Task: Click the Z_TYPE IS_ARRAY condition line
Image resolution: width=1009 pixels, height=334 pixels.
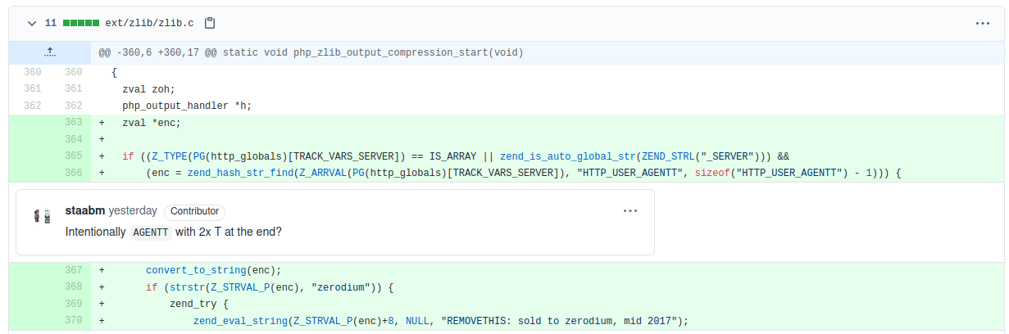Action: pos(456,156)
